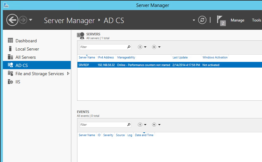Open the Tools menu

(x=257, y=20)
